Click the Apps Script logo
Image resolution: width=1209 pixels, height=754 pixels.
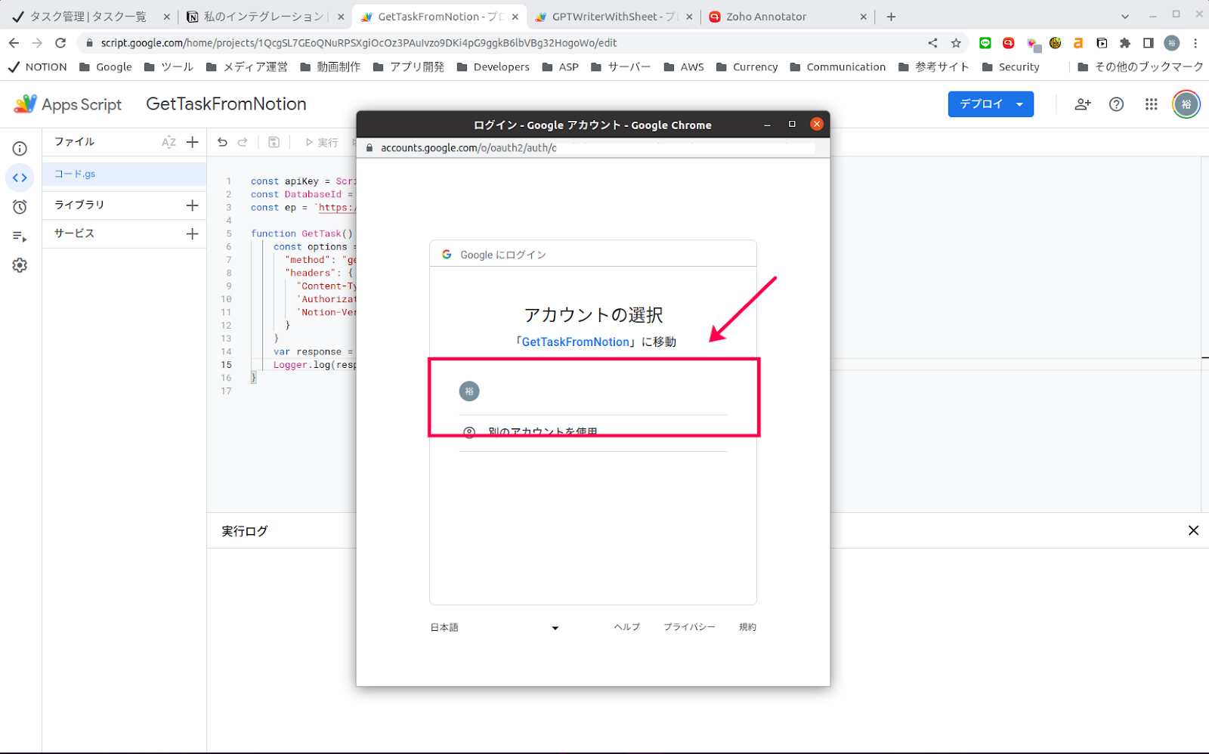click(67, 104)
